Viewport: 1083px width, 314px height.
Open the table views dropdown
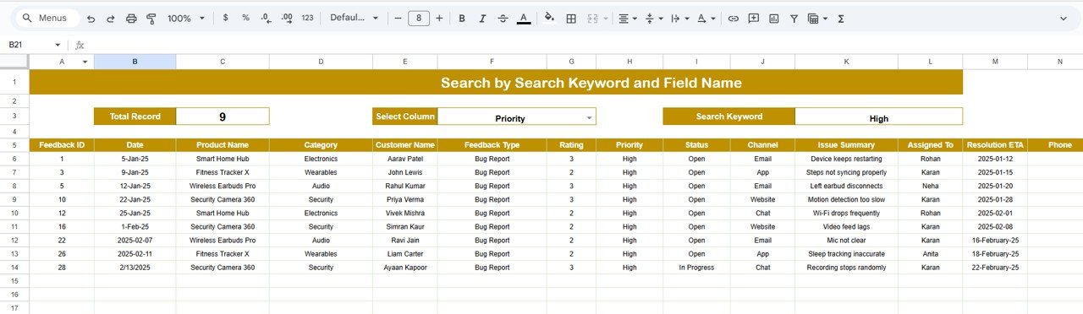click(817, 18)
